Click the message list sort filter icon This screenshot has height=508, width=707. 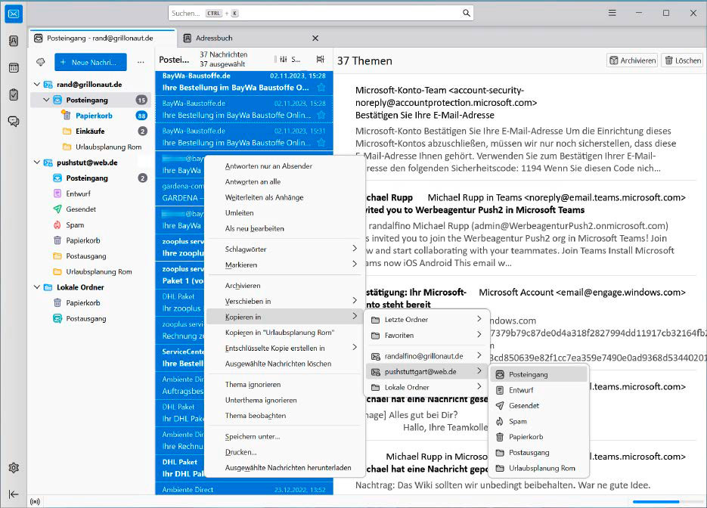click(283, 59)
